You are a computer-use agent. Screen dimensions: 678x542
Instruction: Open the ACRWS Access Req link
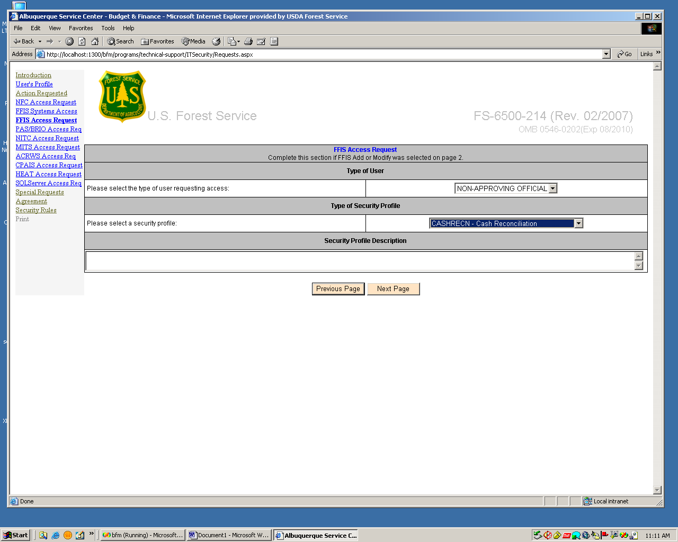pos(46,156)
